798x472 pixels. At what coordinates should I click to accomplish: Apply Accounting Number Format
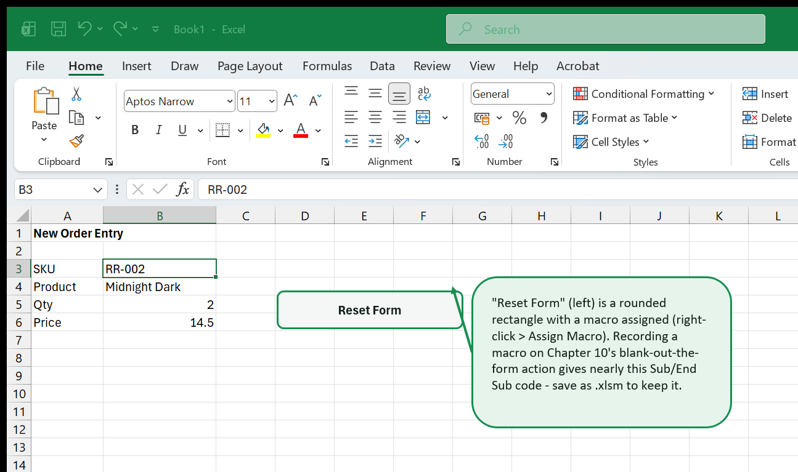click(482, 118)
